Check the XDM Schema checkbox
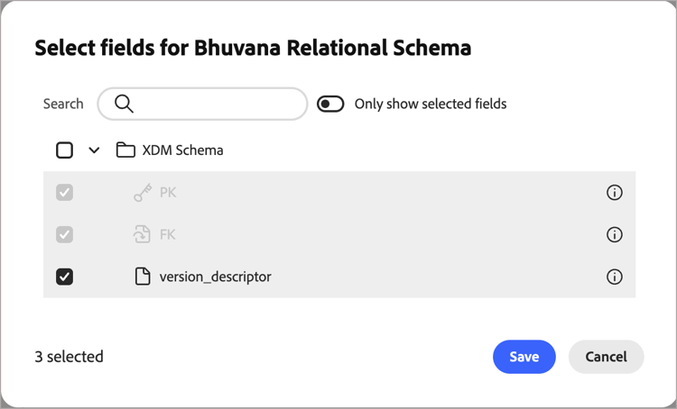Screen dimensions: 677x409 [65, 150]
